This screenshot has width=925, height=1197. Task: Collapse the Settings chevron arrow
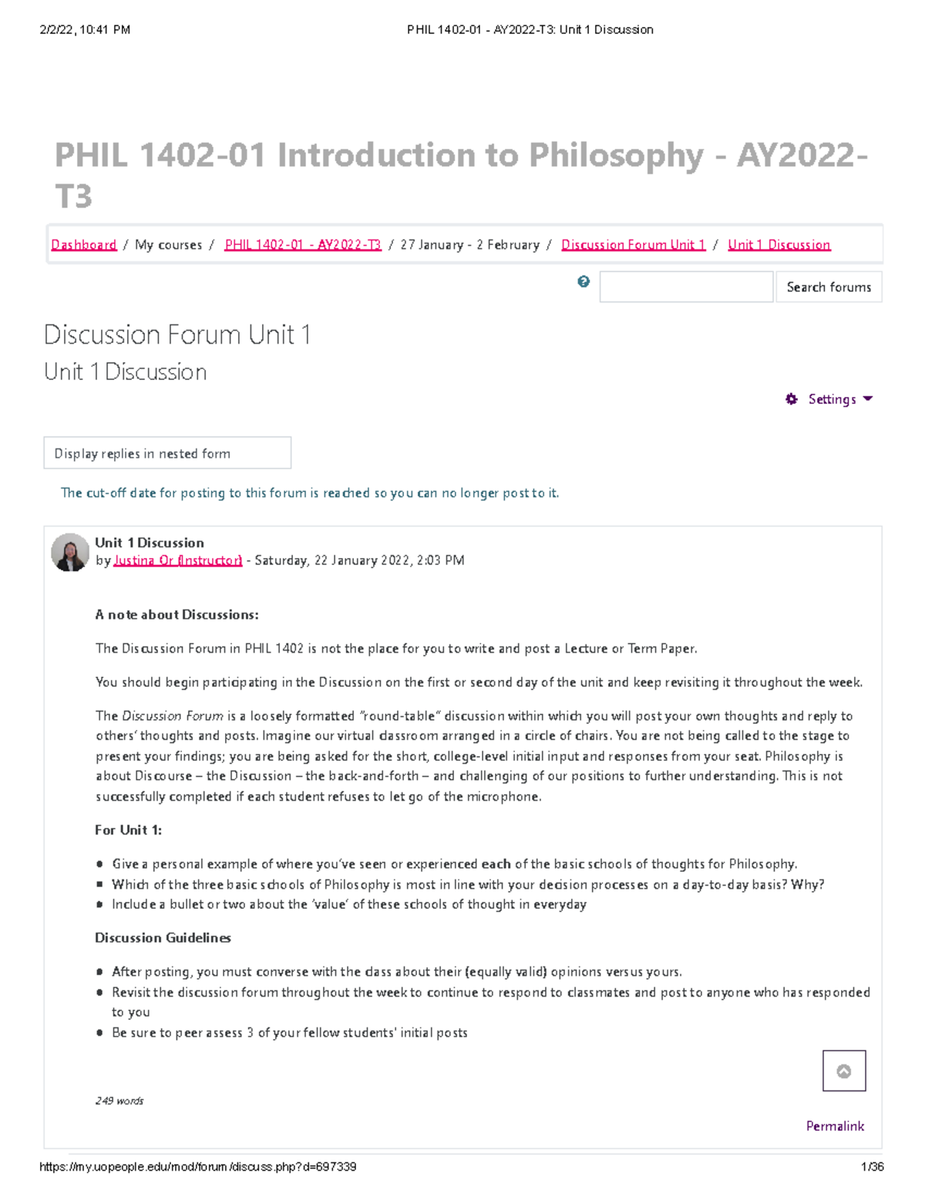(x=867, y=399)
